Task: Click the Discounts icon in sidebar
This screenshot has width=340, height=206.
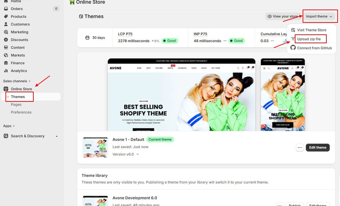Action: 6,40
